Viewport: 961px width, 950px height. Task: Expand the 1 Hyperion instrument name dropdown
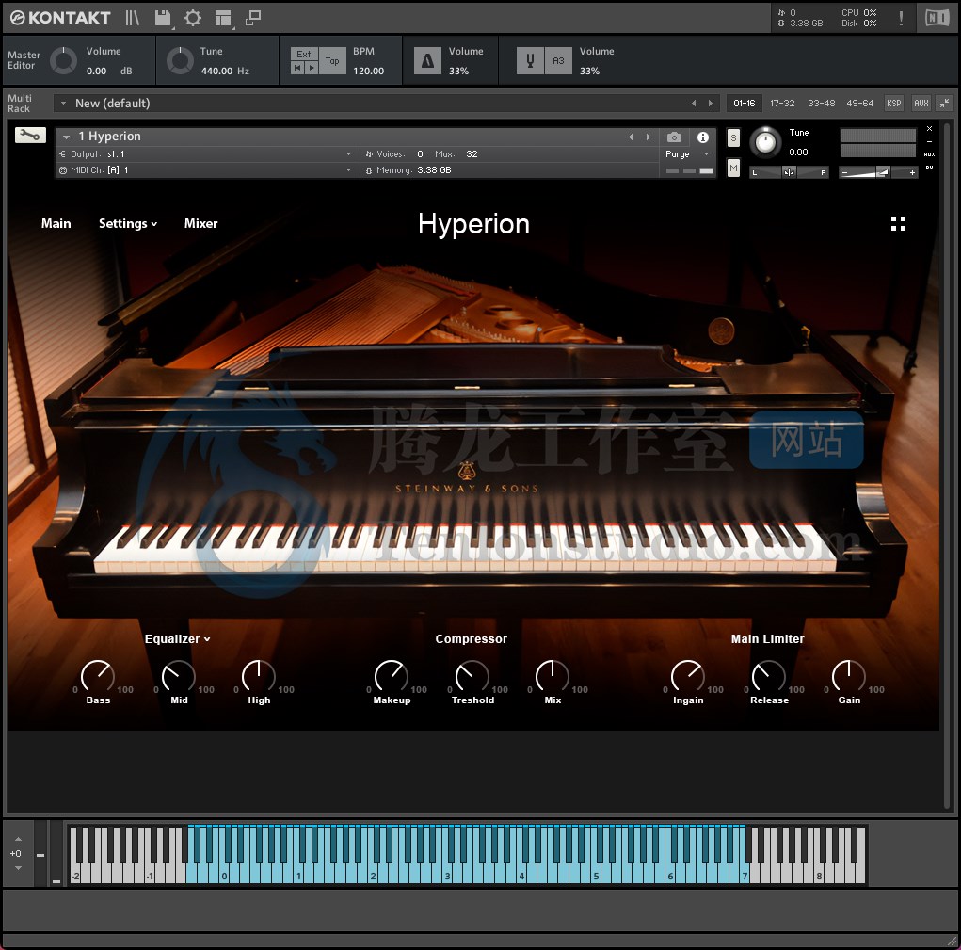(66, 137)
